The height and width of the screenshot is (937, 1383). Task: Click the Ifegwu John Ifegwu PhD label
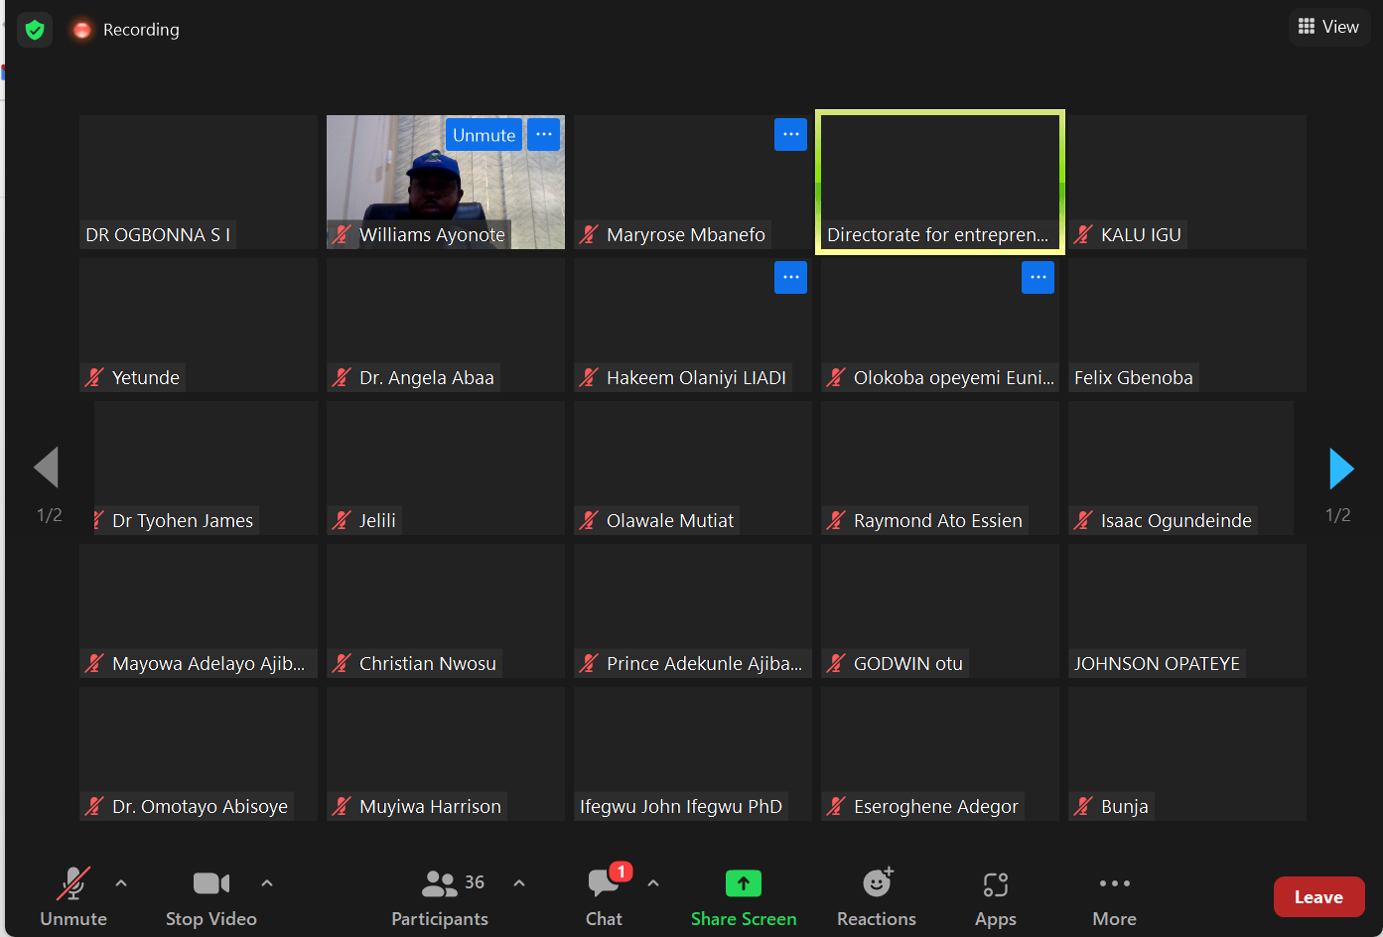click(681, 807)
